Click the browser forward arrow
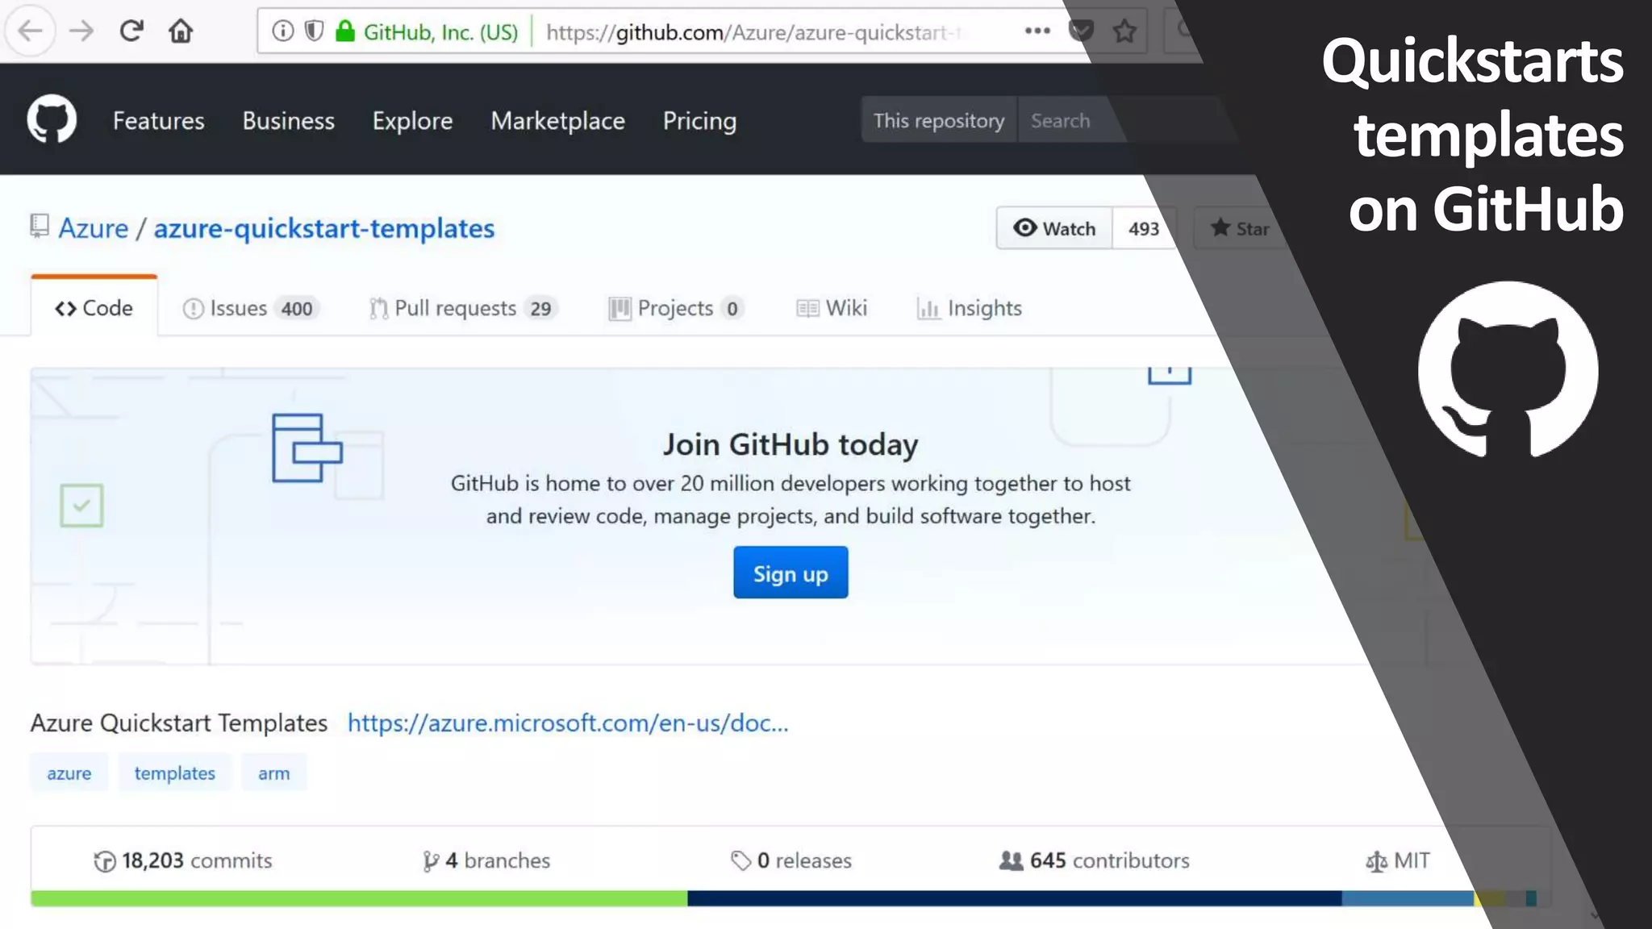 (81, 31)
